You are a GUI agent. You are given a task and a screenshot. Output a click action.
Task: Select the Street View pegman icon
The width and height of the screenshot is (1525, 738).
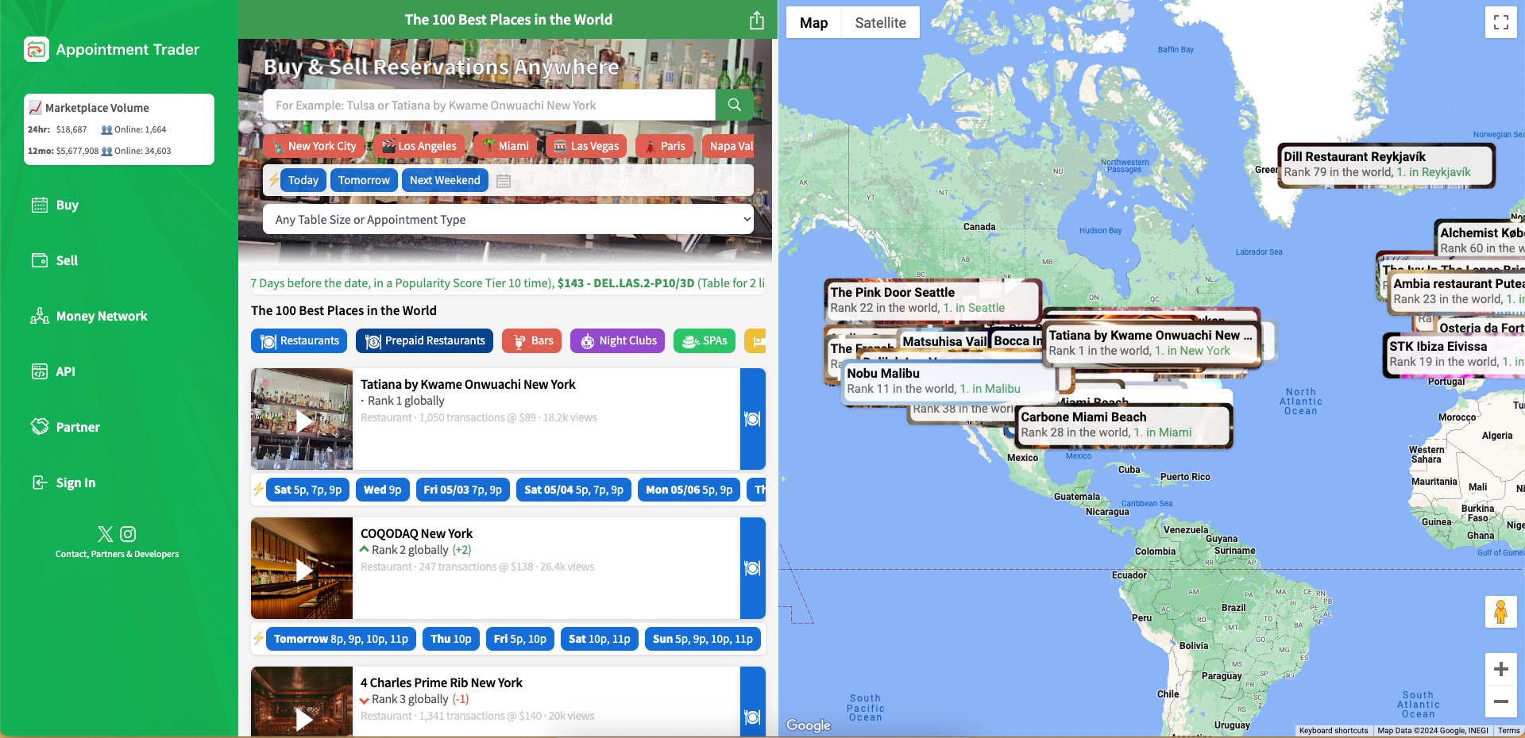pos(1501,612)
